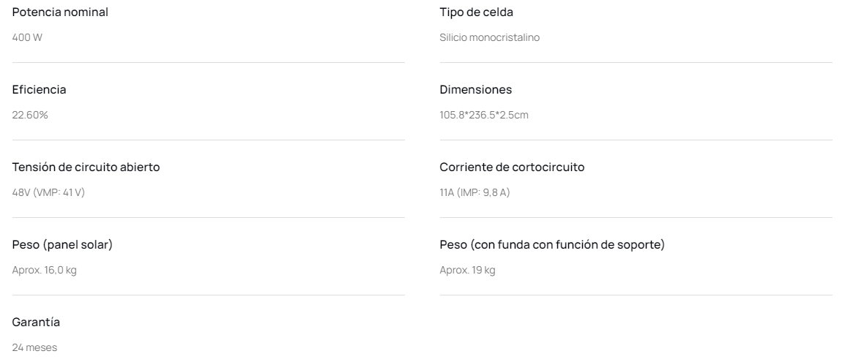Image resolution: width=845 pixels, height=362 pixels.
Task: Select the 400 W power value
Action: click(28, 37)
